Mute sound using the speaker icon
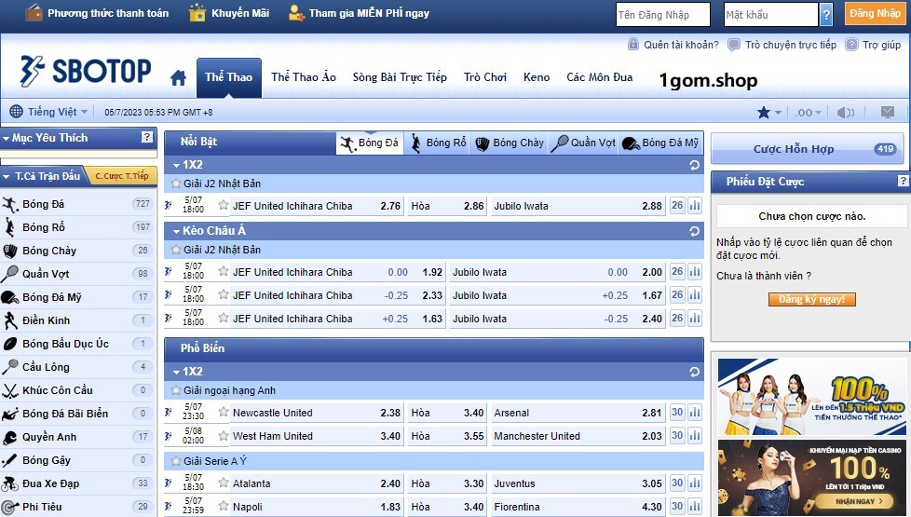911x517 pixels. [845, 113]
